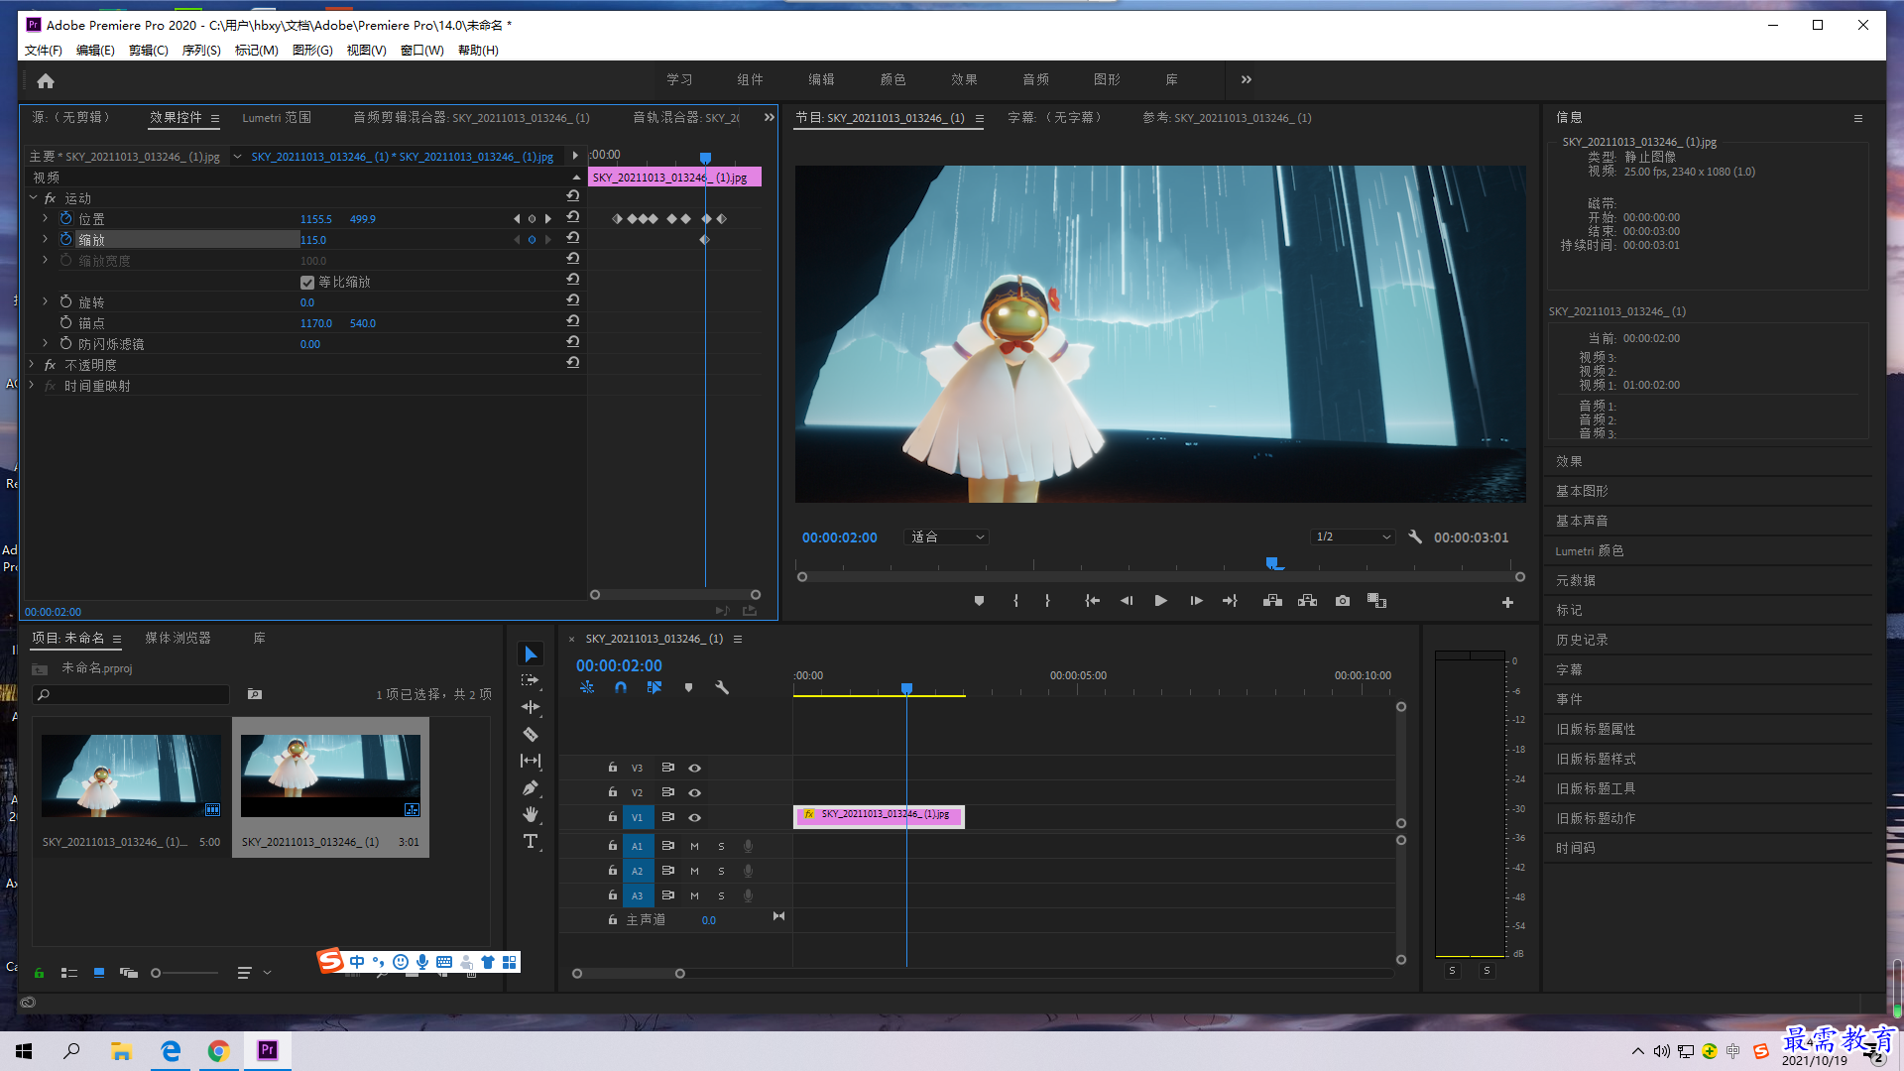Select the Razor tool
1904x1071 pixels.
[531, 735]
